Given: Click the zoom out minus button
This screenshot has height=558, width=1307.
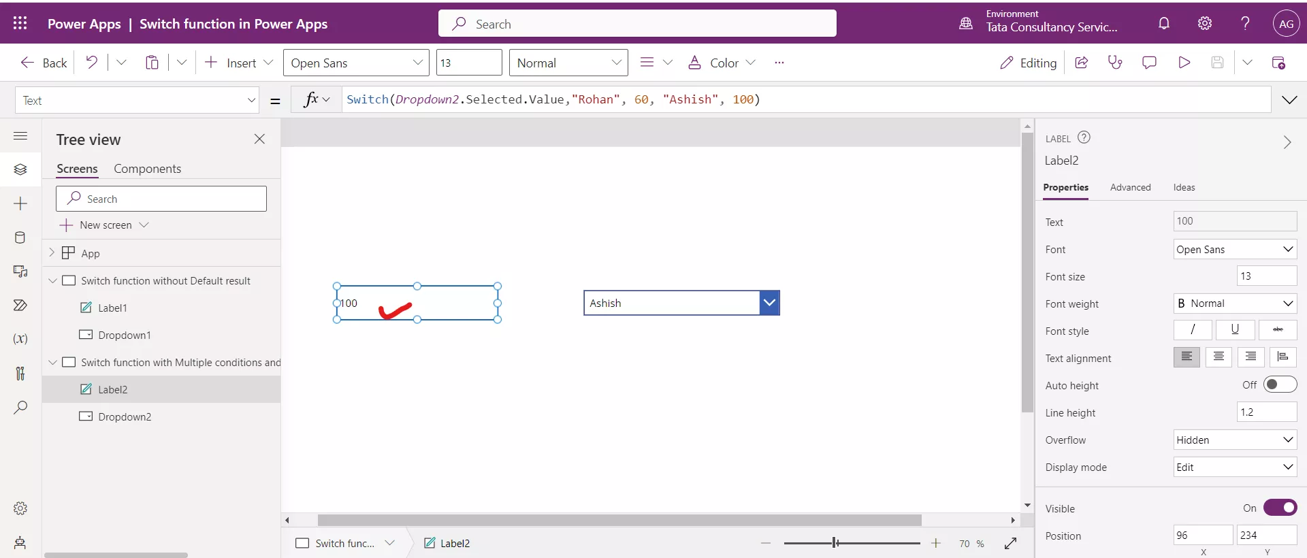Looking at the screenshot, I should tap(766, 543).
